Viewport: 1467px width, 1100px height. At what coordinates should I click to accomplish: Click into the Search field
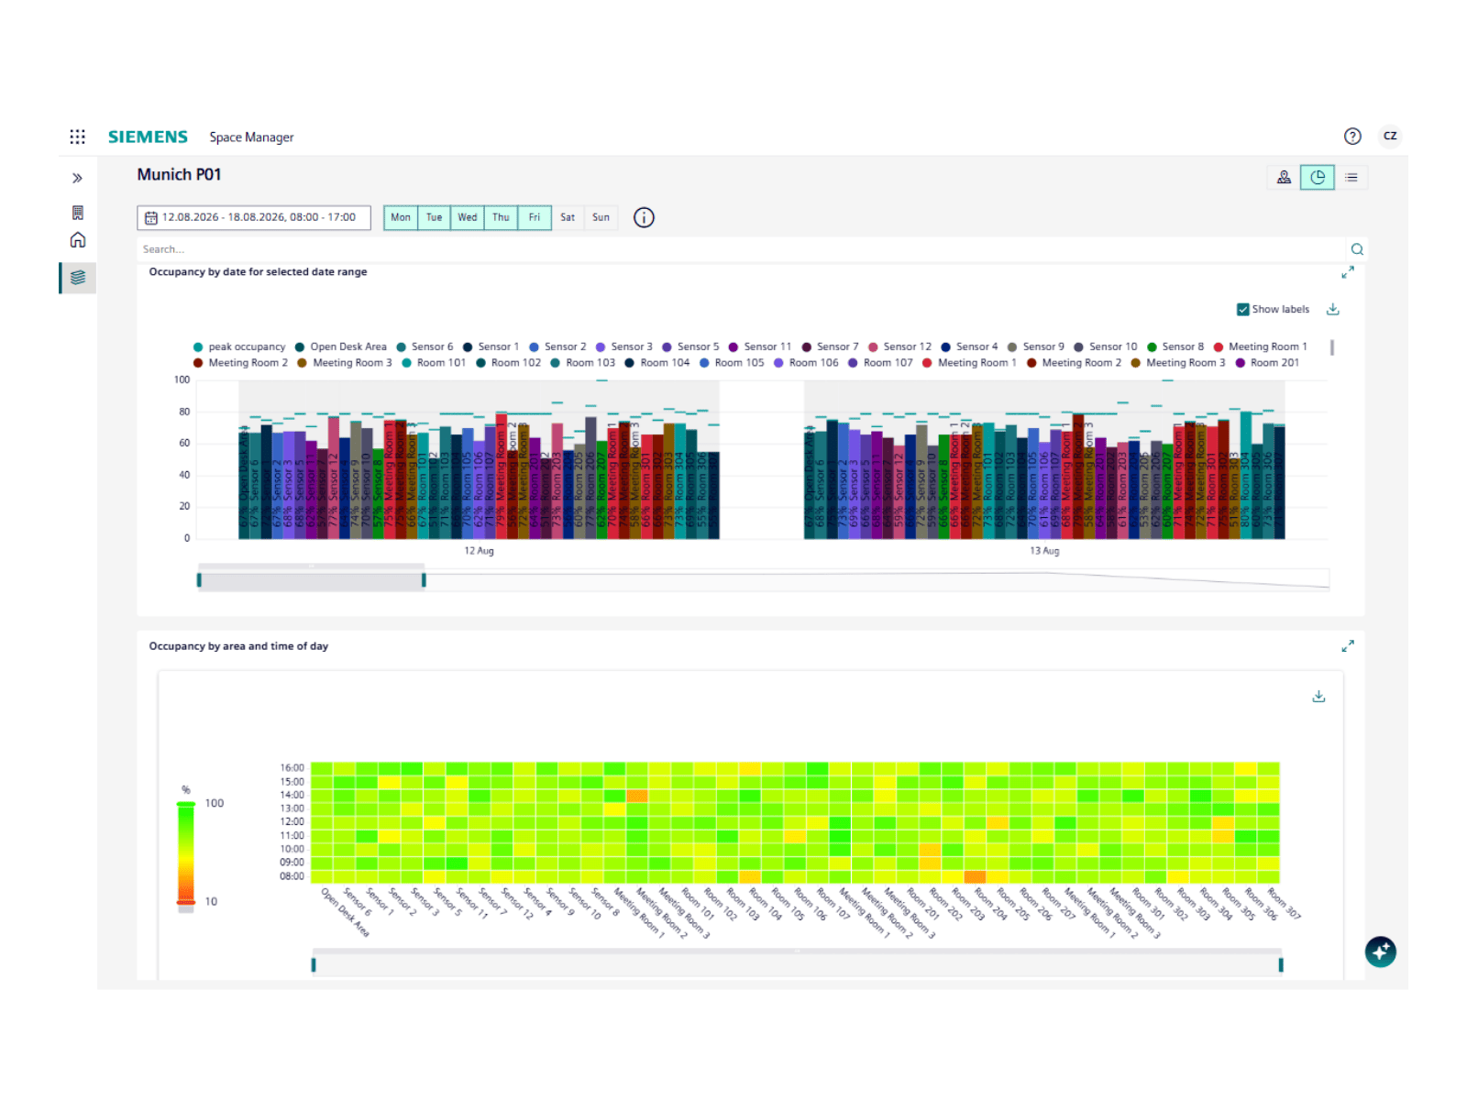741,249
